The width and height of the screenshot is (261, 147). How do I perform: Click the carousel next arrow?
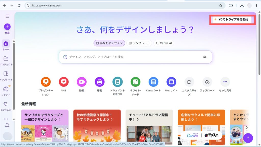[247, 127]
